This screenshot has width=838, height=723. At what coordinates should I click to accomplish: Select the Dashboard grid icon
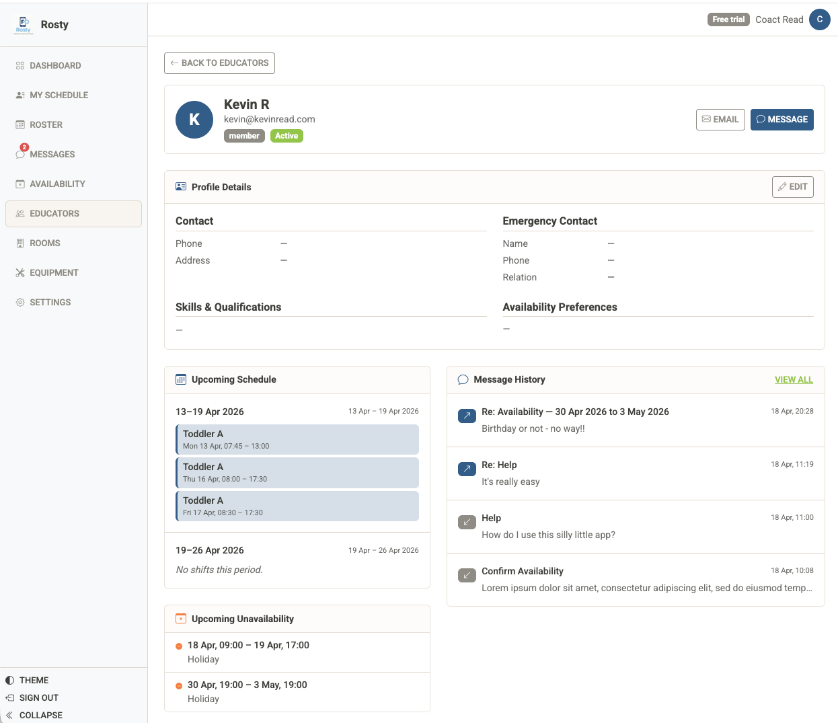(x=20, y=65)
